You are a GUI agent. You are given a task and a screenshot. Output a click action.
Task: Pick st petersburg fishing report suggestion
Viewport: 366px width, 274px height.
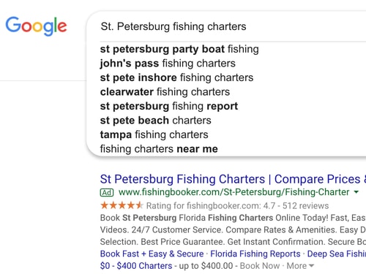tap(169, 106)
